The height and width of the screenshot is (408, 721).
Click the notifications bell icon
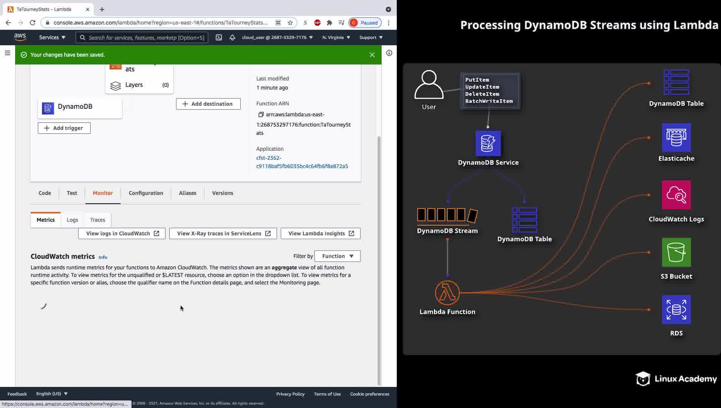pos(232,37)
